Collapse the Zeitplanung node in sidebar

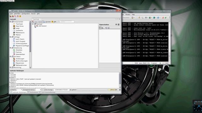click(x=10, y=48)
